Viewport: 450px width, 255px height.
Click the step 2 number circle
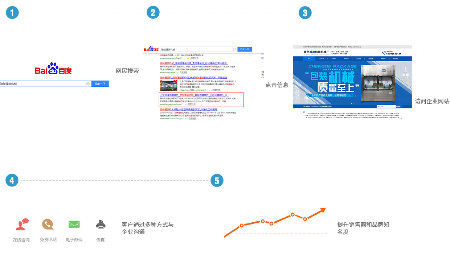point(153,13)
